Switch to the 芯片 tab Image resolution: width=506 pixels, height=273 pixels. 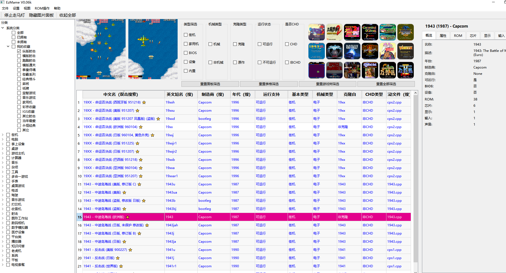[x=473, y=35]
